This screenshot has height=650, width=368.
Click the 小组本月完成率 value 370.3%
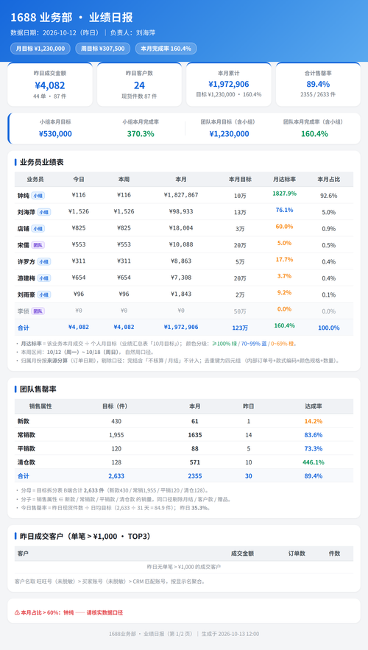pyautogui.click(x=141, y=133)
